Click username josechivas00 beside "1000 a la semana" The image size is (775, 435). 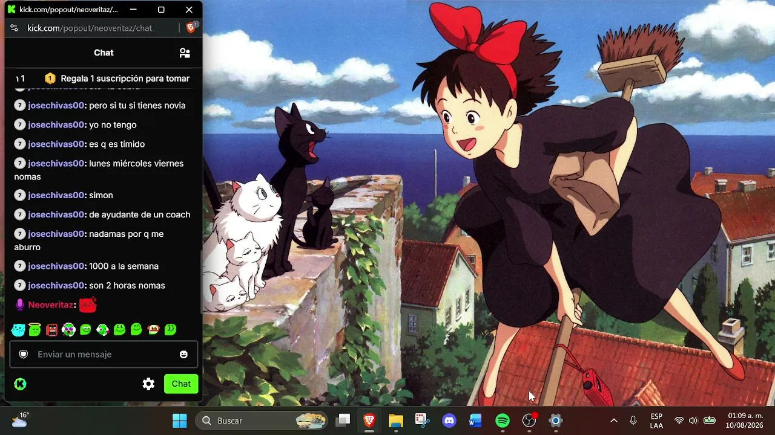click(56, 266)
